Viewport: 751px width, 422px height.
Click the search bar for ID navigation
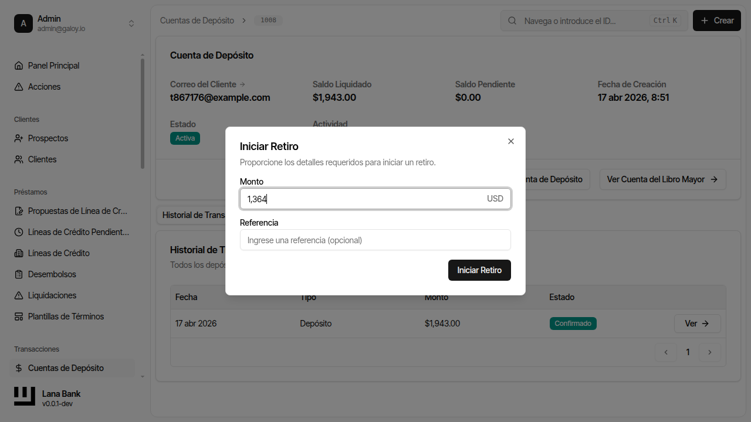594,21
